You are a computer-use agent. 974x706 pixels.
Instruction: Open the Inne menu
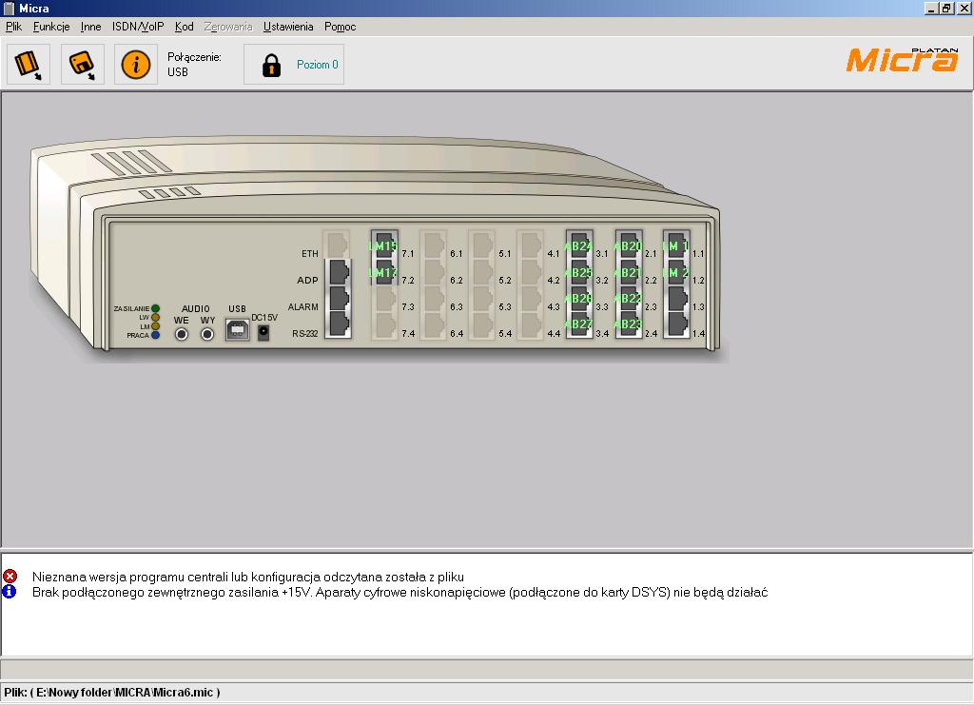(x=90, y=26)
